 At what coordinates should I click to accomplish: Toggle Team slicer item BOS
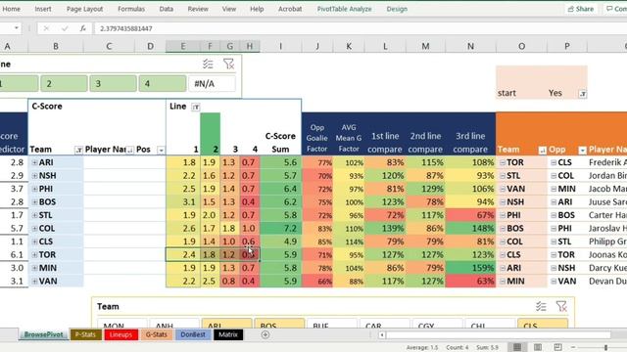coord(279,324)
